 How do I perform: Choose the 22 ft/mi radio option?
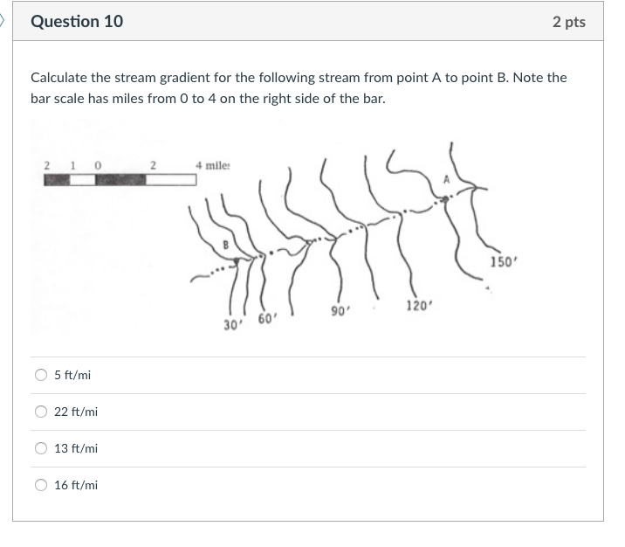[x=41, y=412]
